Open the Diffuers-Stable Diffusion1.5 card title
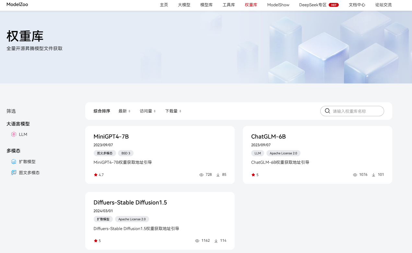 (130, 203)
